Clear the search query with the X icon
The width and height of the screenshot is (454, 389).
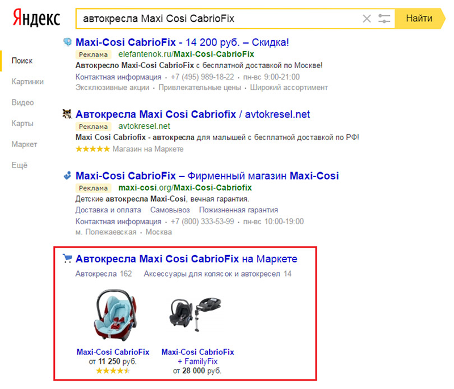point(367,19)
